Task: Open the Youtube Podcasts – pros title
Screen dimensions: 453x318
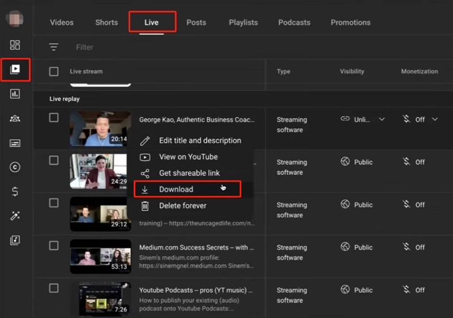Action: coord(196,290)
